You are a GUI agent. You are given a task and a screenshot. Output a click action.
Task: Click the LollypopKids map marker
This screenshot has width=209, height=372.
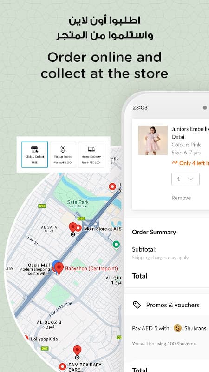pyautogui.click(x=26, y=338)
